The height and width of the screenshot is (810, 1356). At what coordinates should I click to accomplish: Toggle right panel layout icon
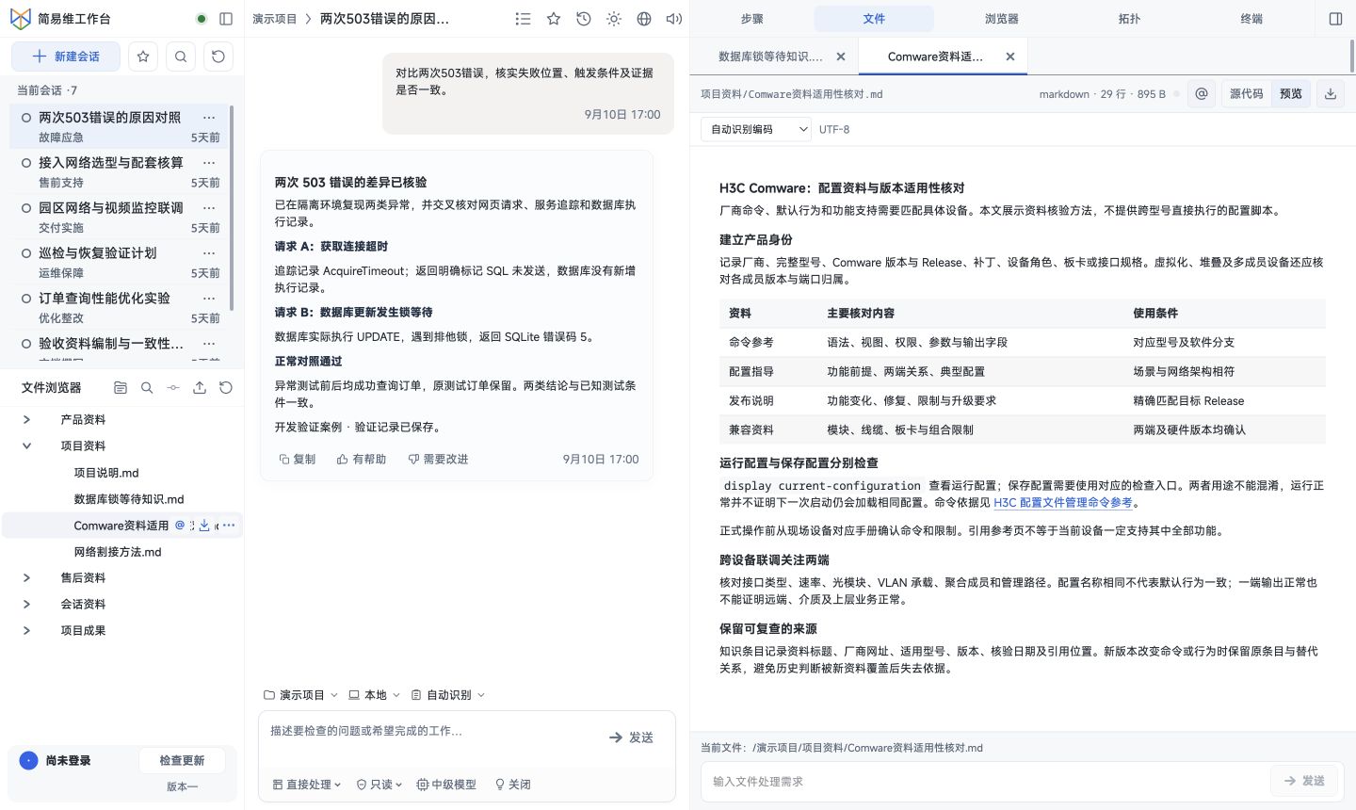[1335, 19]
